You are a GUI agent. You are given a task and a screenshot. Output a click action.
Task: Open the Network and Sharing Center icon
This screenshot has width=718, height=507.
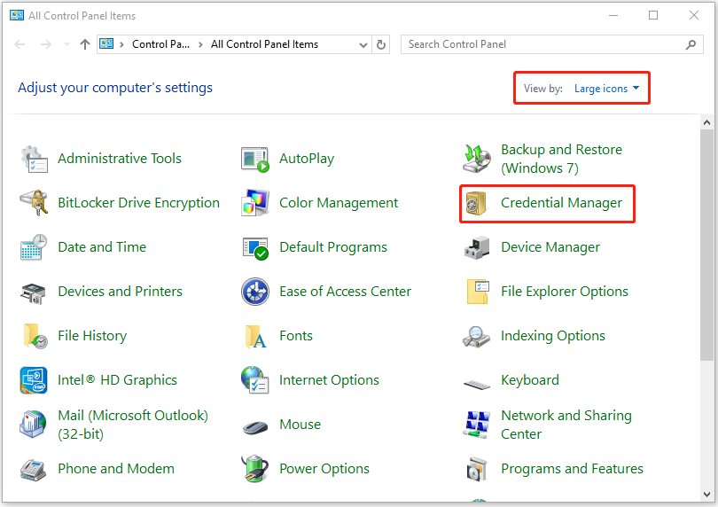477,425
